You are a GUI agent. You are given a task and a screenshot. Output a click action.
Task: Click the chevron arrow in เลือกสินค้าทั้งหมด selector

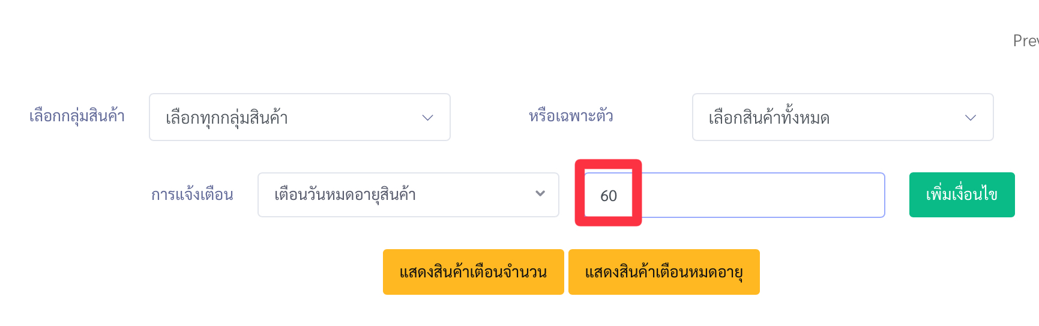point(971,118)
